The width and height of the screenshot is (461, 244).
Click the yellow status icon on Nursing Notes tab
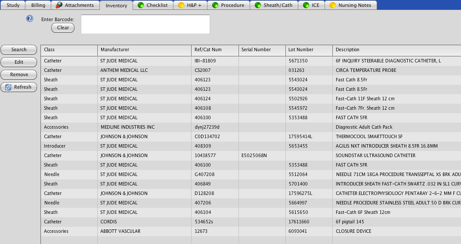pos(333,5)
